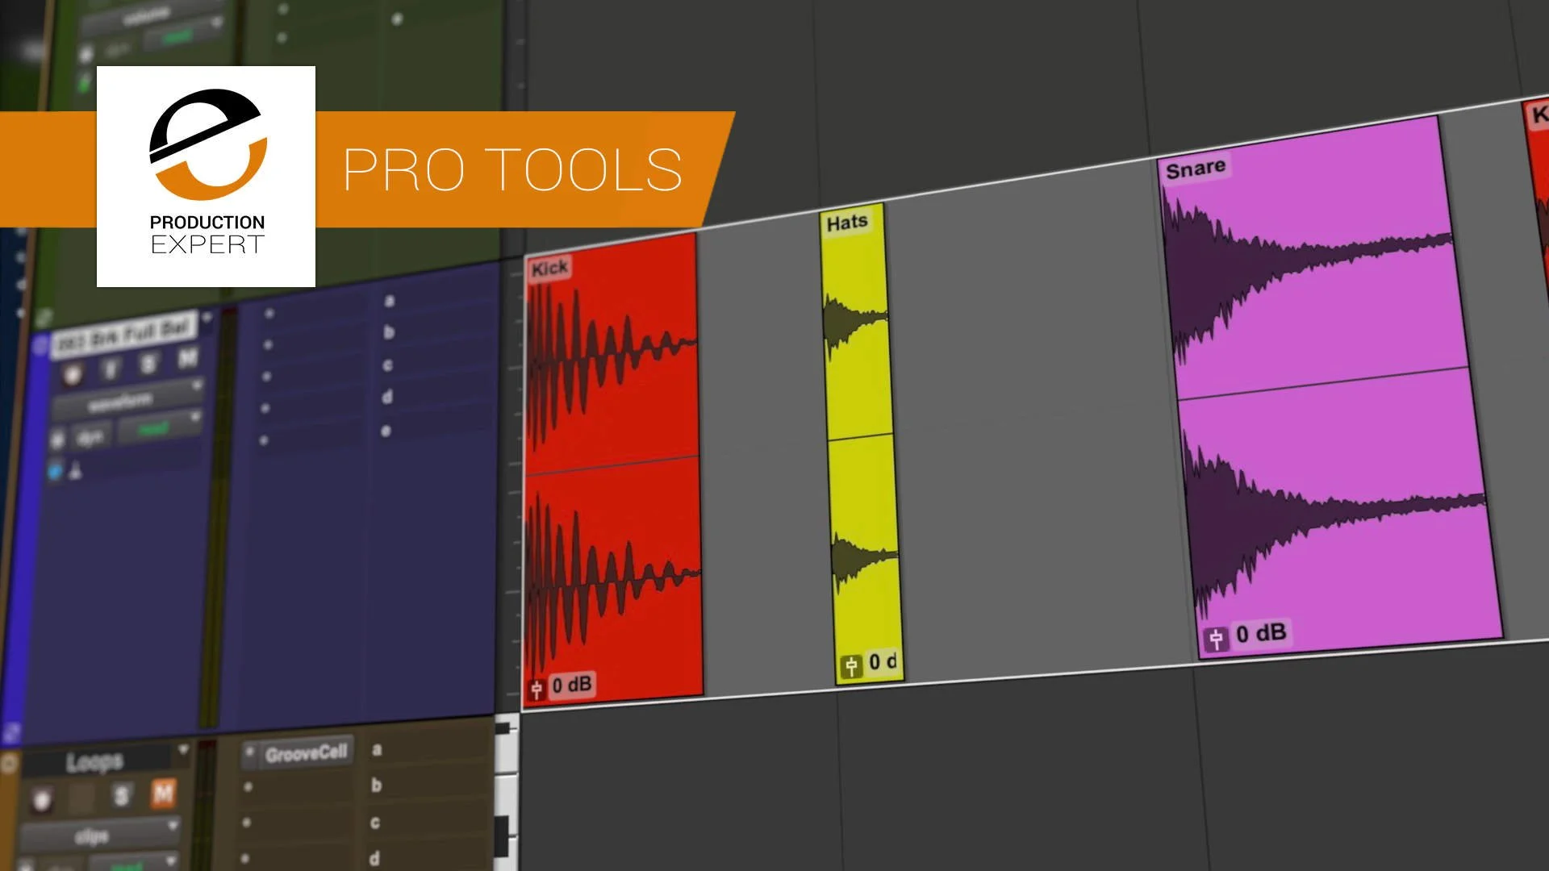The width and height of the screenshot is (1549, 871).
Task: Click the GrooveCell scene trigger icon
Action: coord(250,751)
